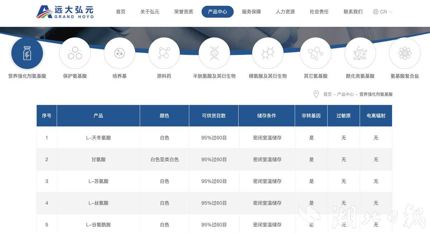Expand the CN language dropdown

tap(383, 12)
